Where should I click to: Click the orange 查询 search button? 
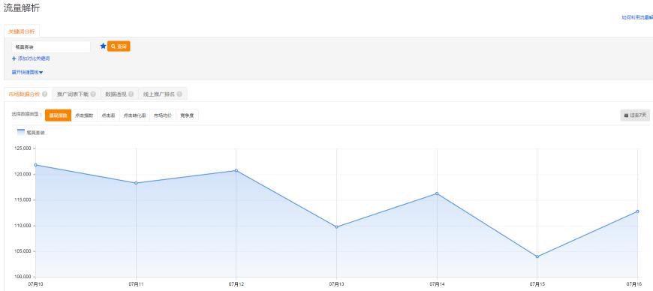click(x=119, y=46)
